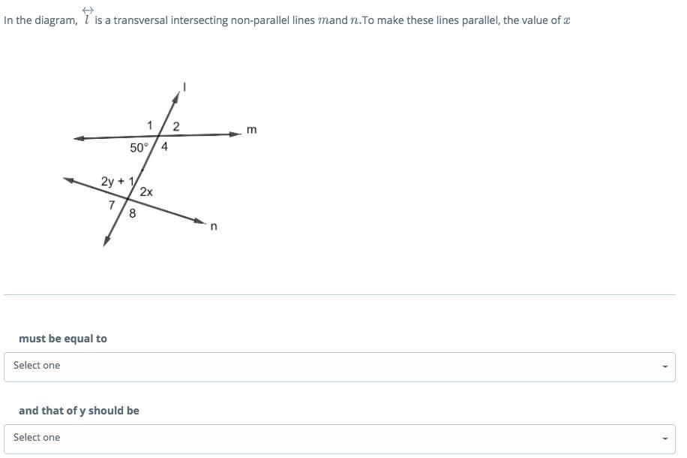This screenshot has height=458, width=687.
Task: Click the 'and that of y should be' label
Action: pos(79,411)
